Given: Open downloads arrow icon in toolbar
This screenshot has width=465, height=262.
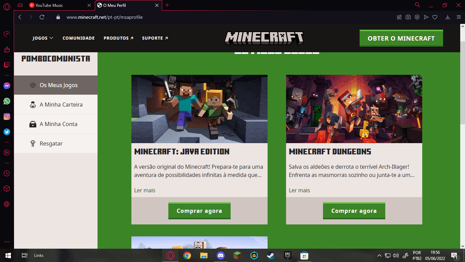Looking at the screenshot, I should pos(448,17).
